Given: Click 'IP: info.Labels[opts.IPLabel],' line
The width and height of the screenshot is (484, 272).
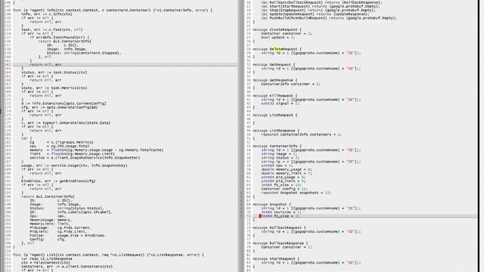Looking at the screenshot, I should (x=71, y=212).
